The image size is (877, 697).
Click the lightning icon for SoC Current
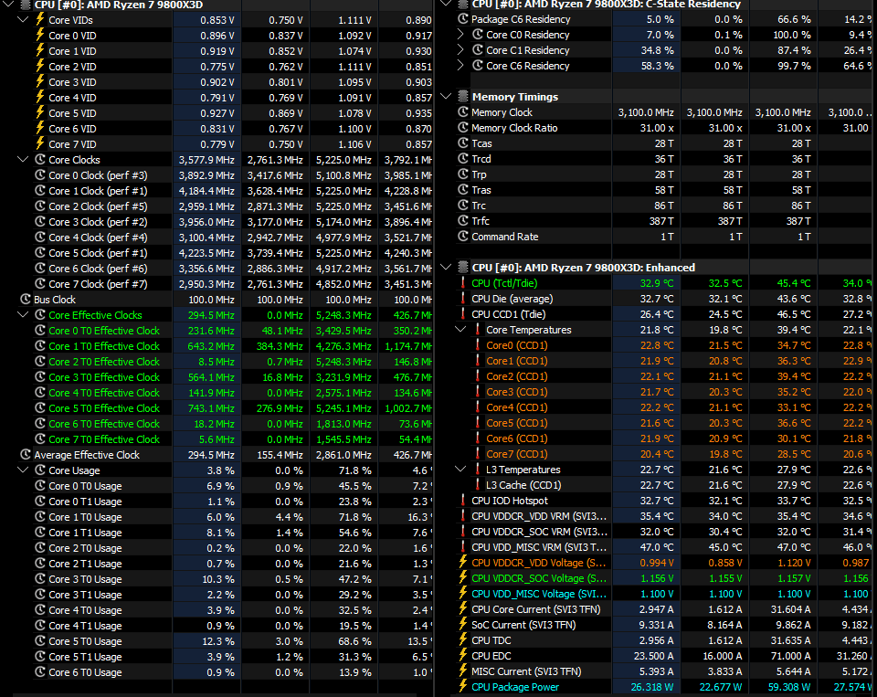[x=463, y=625]
